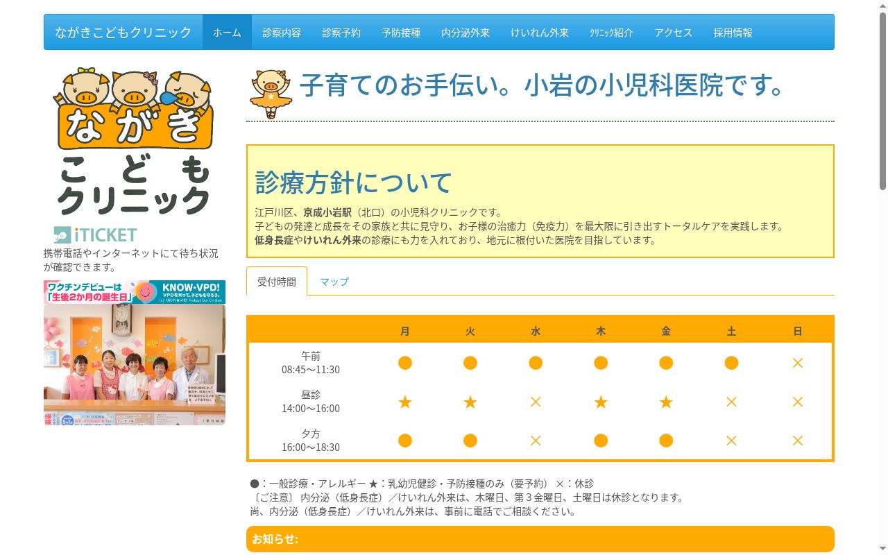Click the Monday 昼診 star mark
The width and height of the screenshot is (888, 555).
click(x=405, y=402)
